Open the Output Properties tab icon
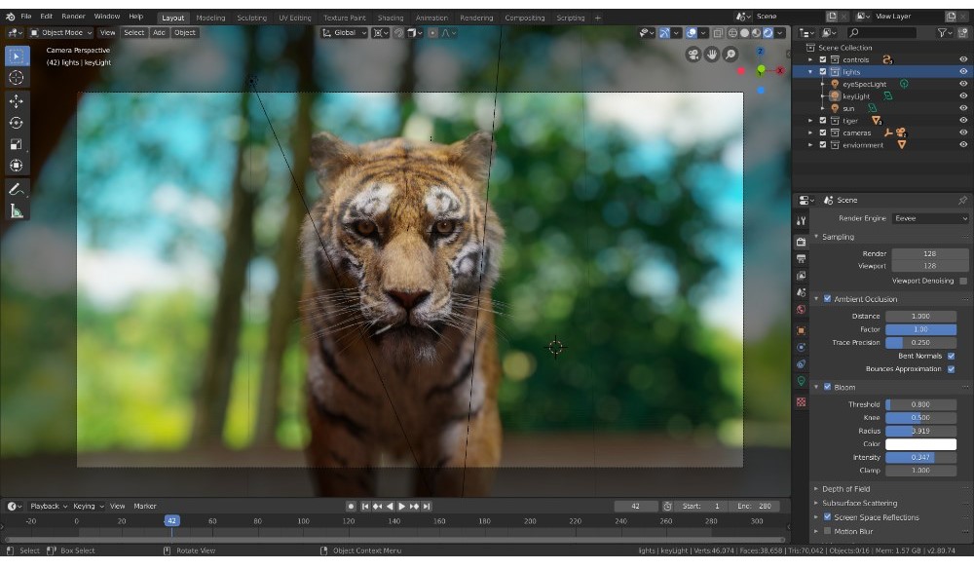 coord(801,258)
